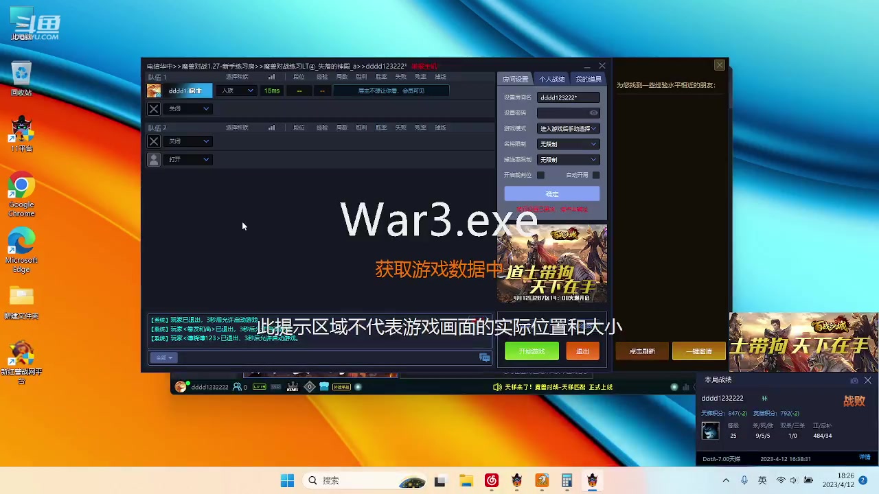The width and height of the screenshot is (879, 494).
Task: Open the Recycle Bin desktop icon
Action: coord(21,78)
